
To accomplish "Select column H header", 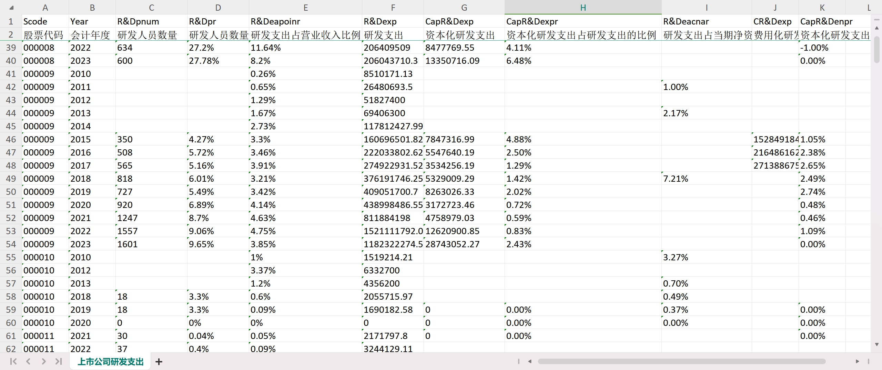I will tap(582, 8).
